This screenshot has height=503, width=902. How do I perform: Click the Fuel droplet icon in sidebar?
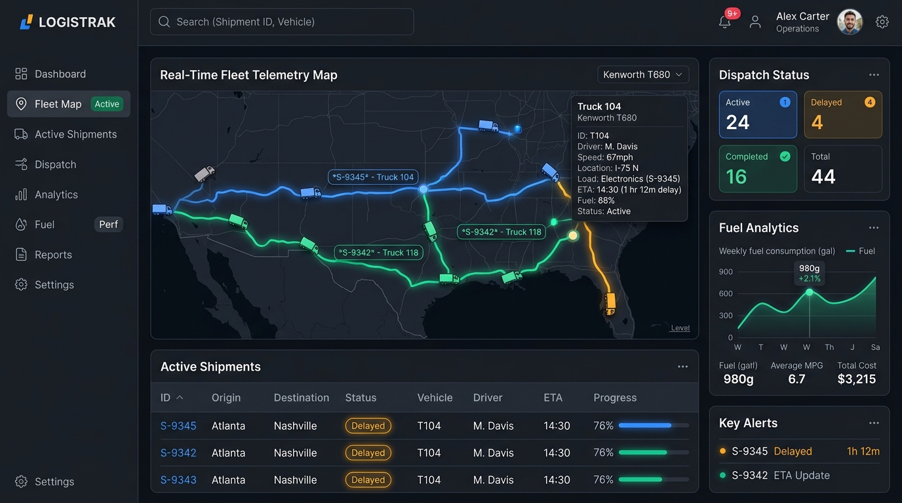click(21, 225)
